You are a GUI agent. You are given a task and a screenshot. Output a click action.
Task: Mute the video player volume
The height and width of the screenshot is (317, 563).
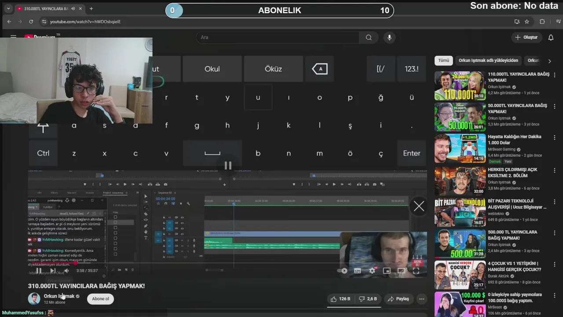(66, 271)
